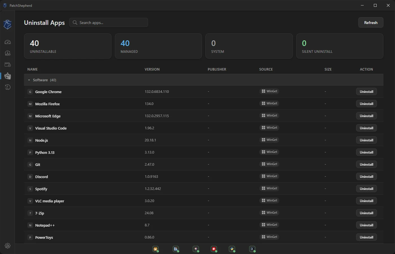Click the WinGet badge in Git row
395x254 pixels.
pyautogui.click(x=269, y=164)
